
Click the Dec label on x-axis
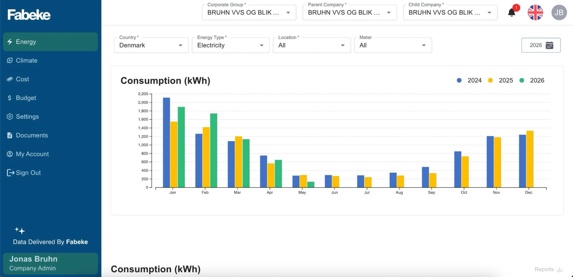(x=529, y=193)
